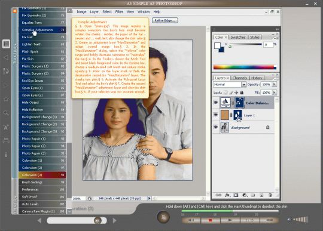
Task: Click the new layer icon
Action: pyautogui.click(x=261, y=195)
